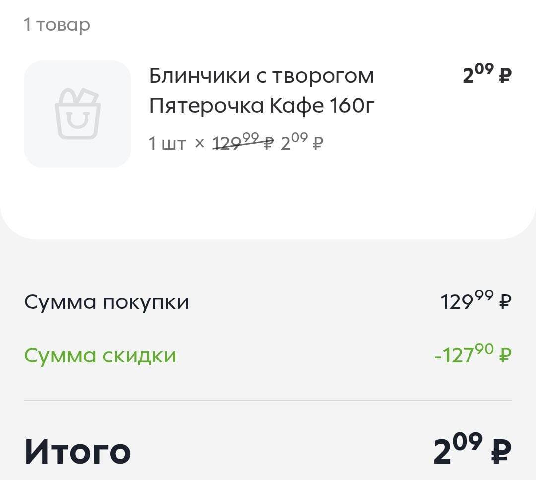Tap the green discount value -127.90 ₽
Viewport: 536px width, 480px height.
point(473,354)
